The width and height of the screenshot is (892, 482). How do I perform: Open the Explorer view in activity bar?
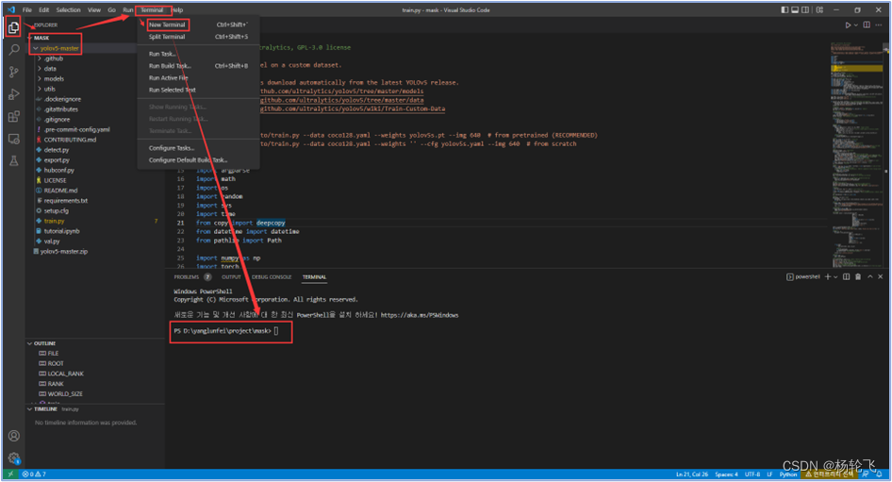13,27
